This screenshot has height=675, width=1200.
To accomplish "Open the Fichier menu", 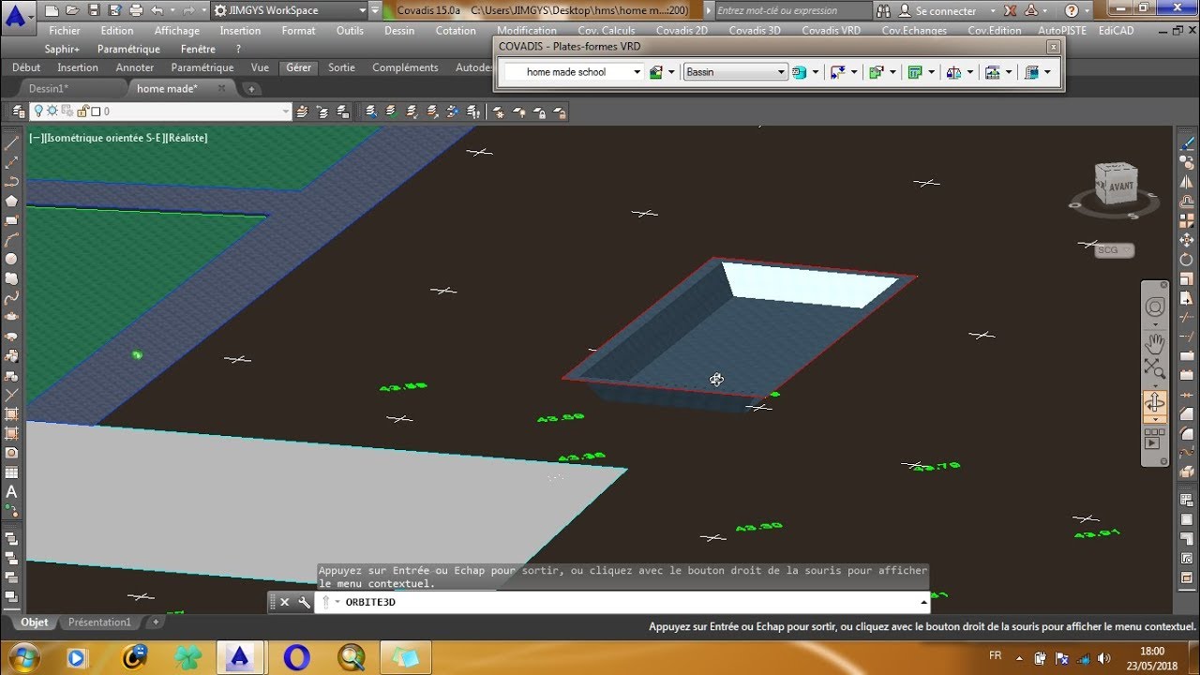I will click(65, 30).
